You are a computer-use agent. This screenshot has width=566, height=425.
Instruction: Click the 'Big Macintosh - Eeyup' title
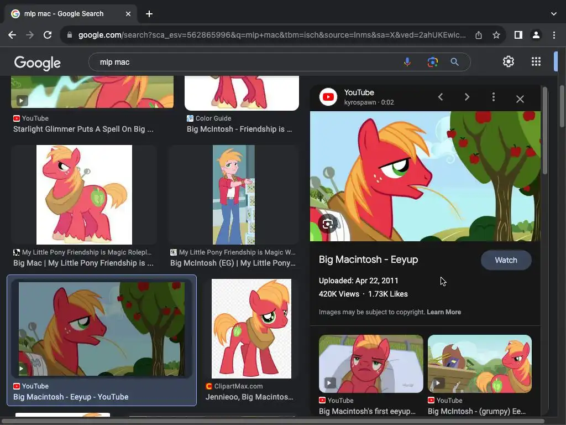[368, 260]
